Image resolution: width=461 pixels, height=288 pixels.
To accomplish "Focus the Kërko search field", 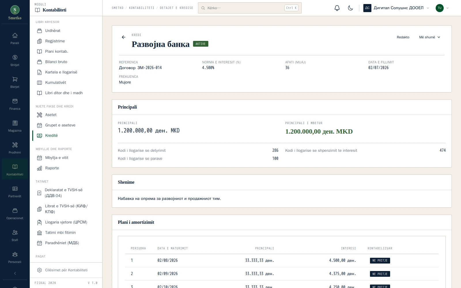I will [250, 8].
